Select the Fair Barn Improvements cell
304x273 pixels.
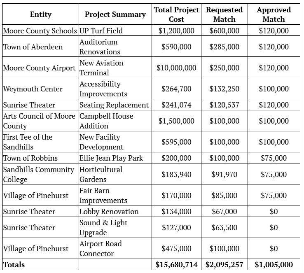103,196
